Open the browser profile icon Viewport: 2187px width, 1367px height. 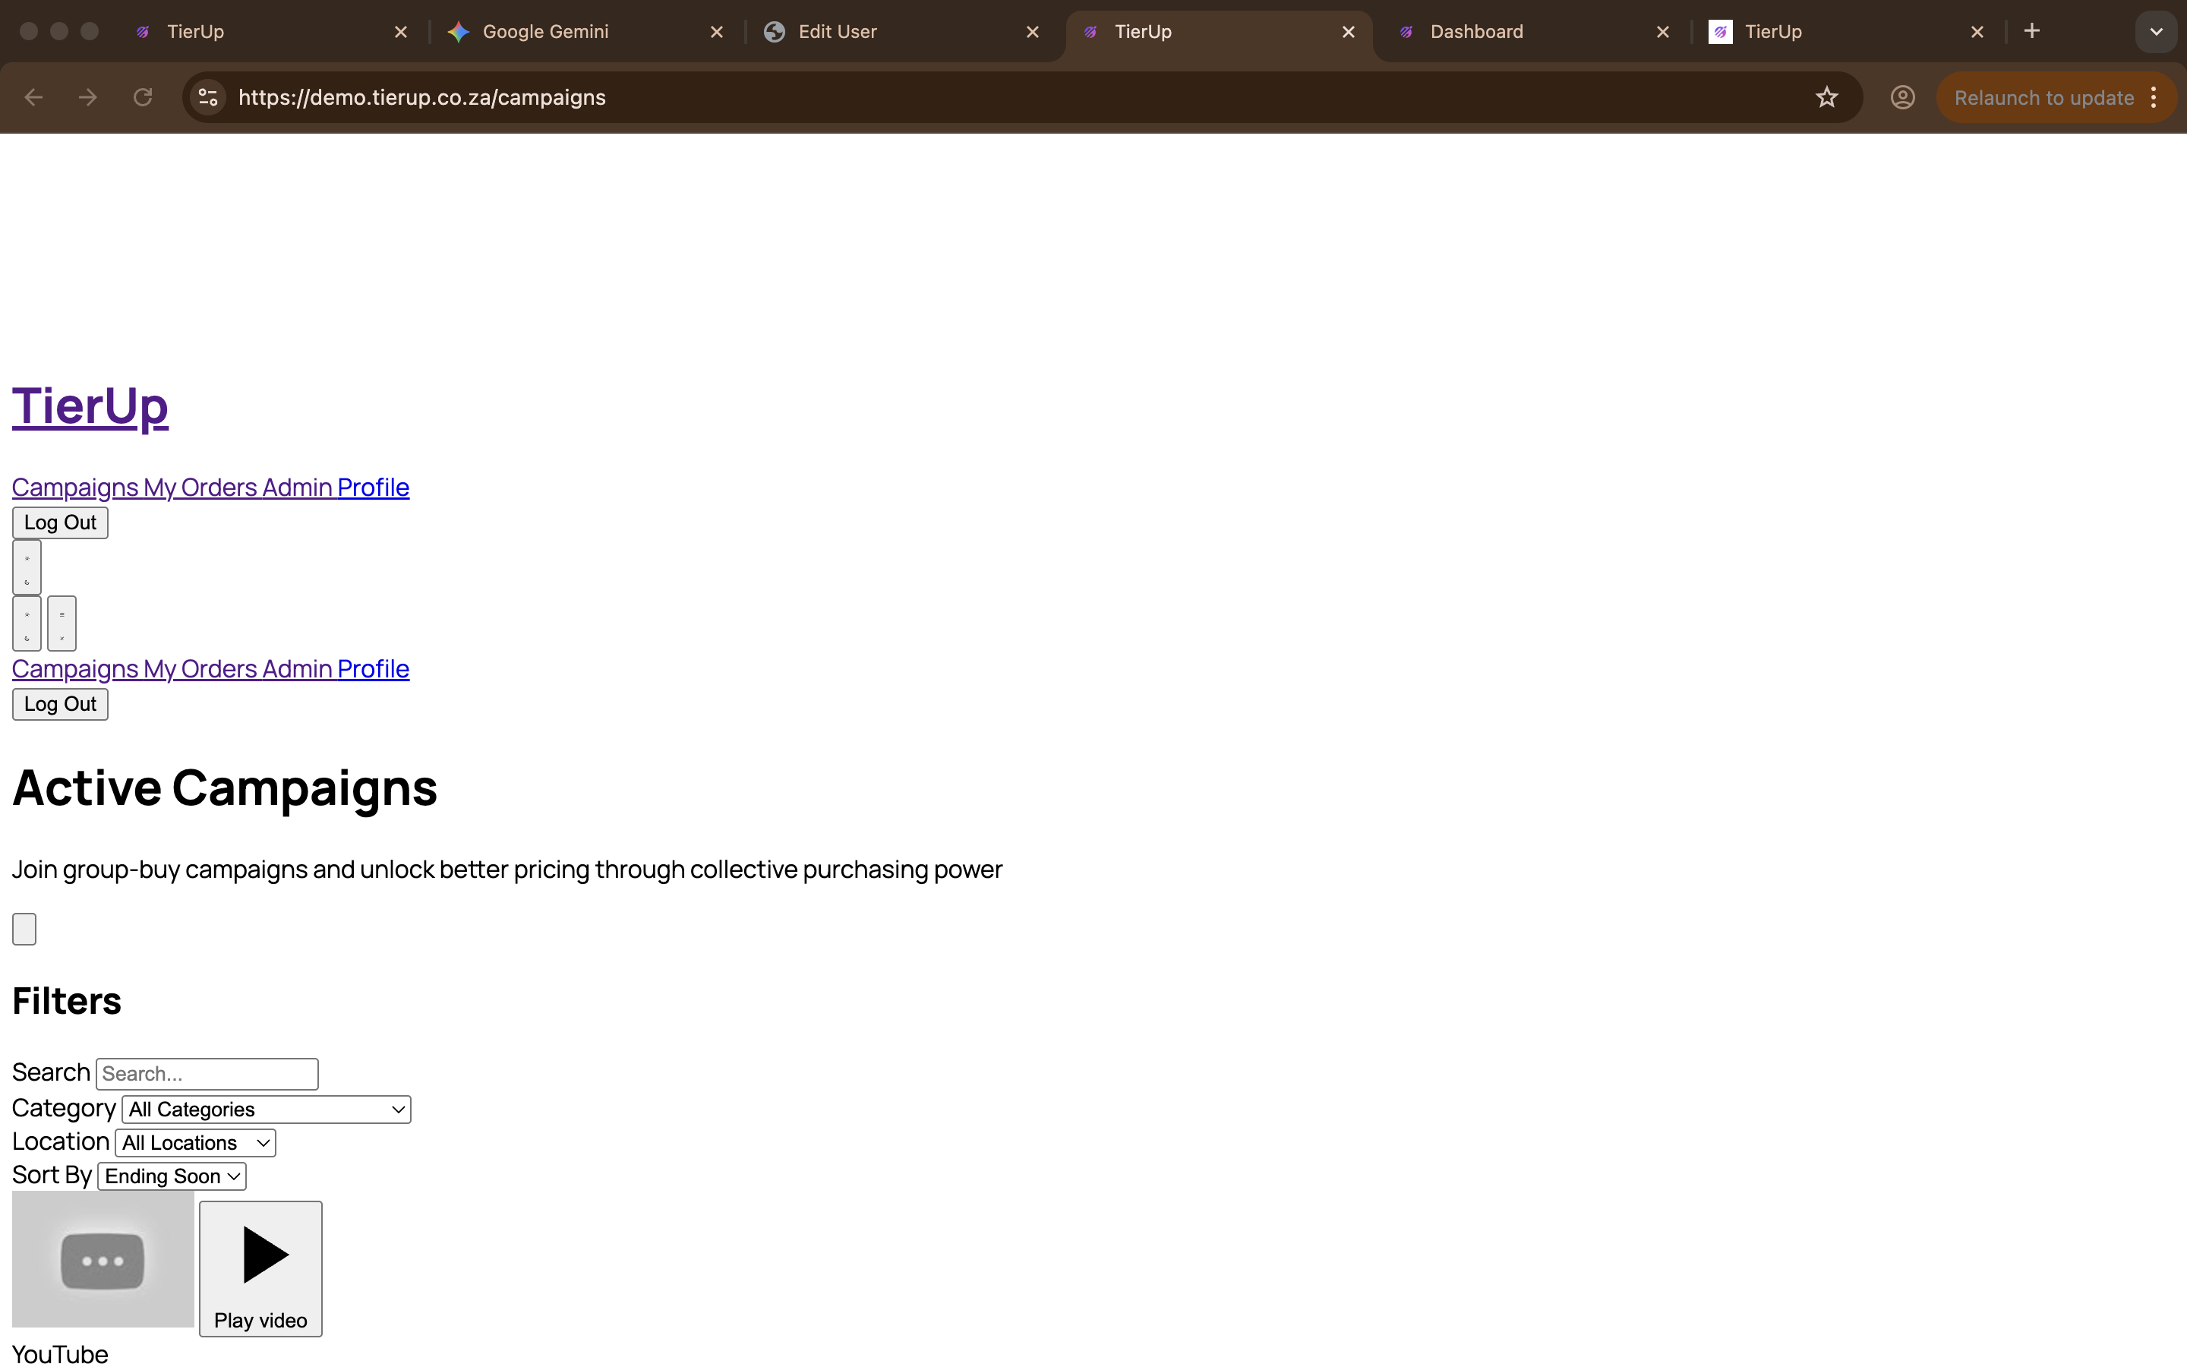[x=1902, y=98]
